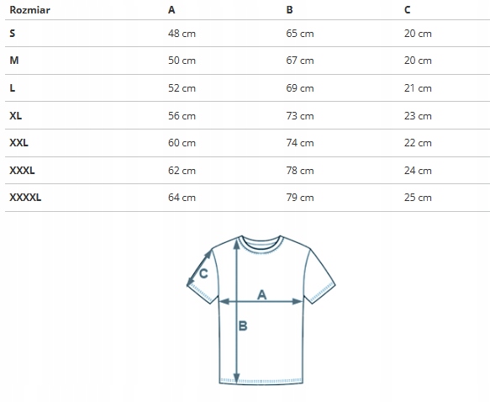Select column header B
Screen dimensions: 490x402
(x=290, y=10)
